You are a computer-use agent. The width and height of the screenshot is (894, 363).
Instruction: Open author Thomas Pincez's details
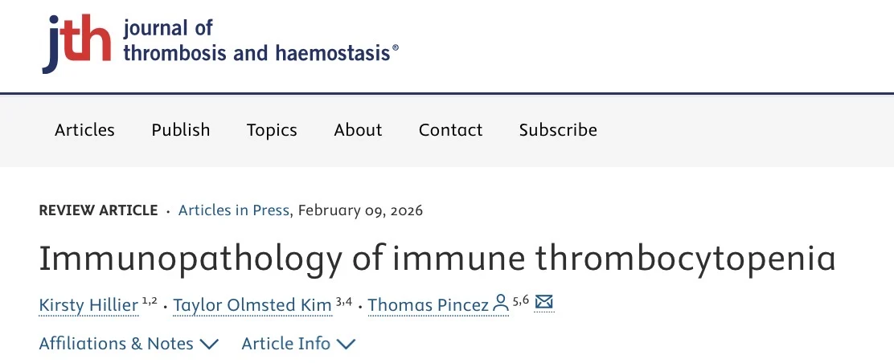pyautogui.click(x=429, y=305)
